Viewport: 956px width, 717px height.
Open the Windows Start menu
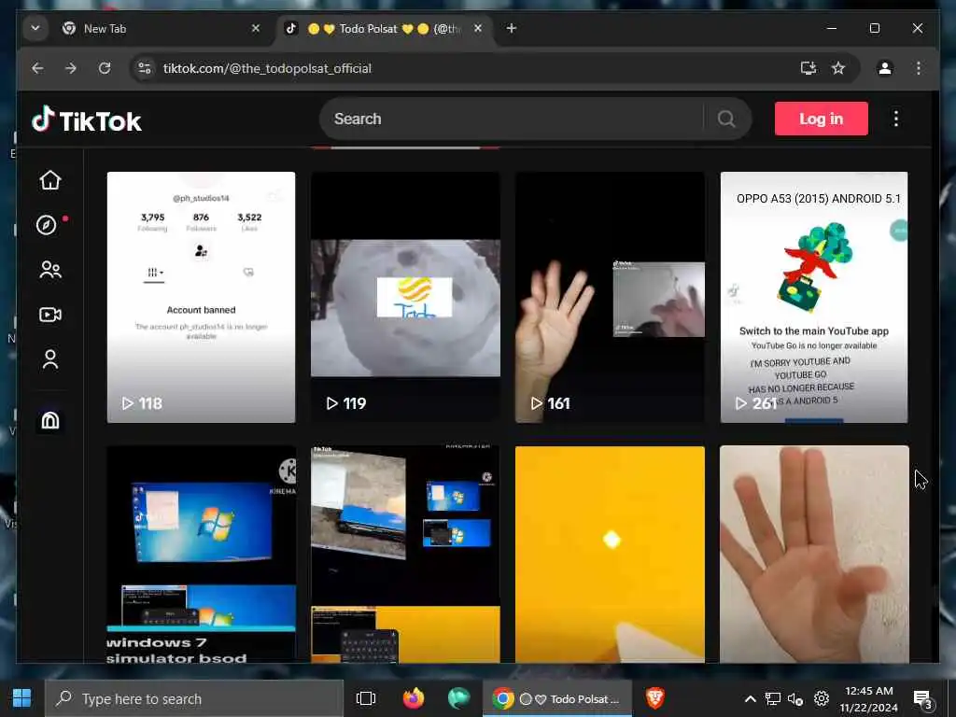22,698
